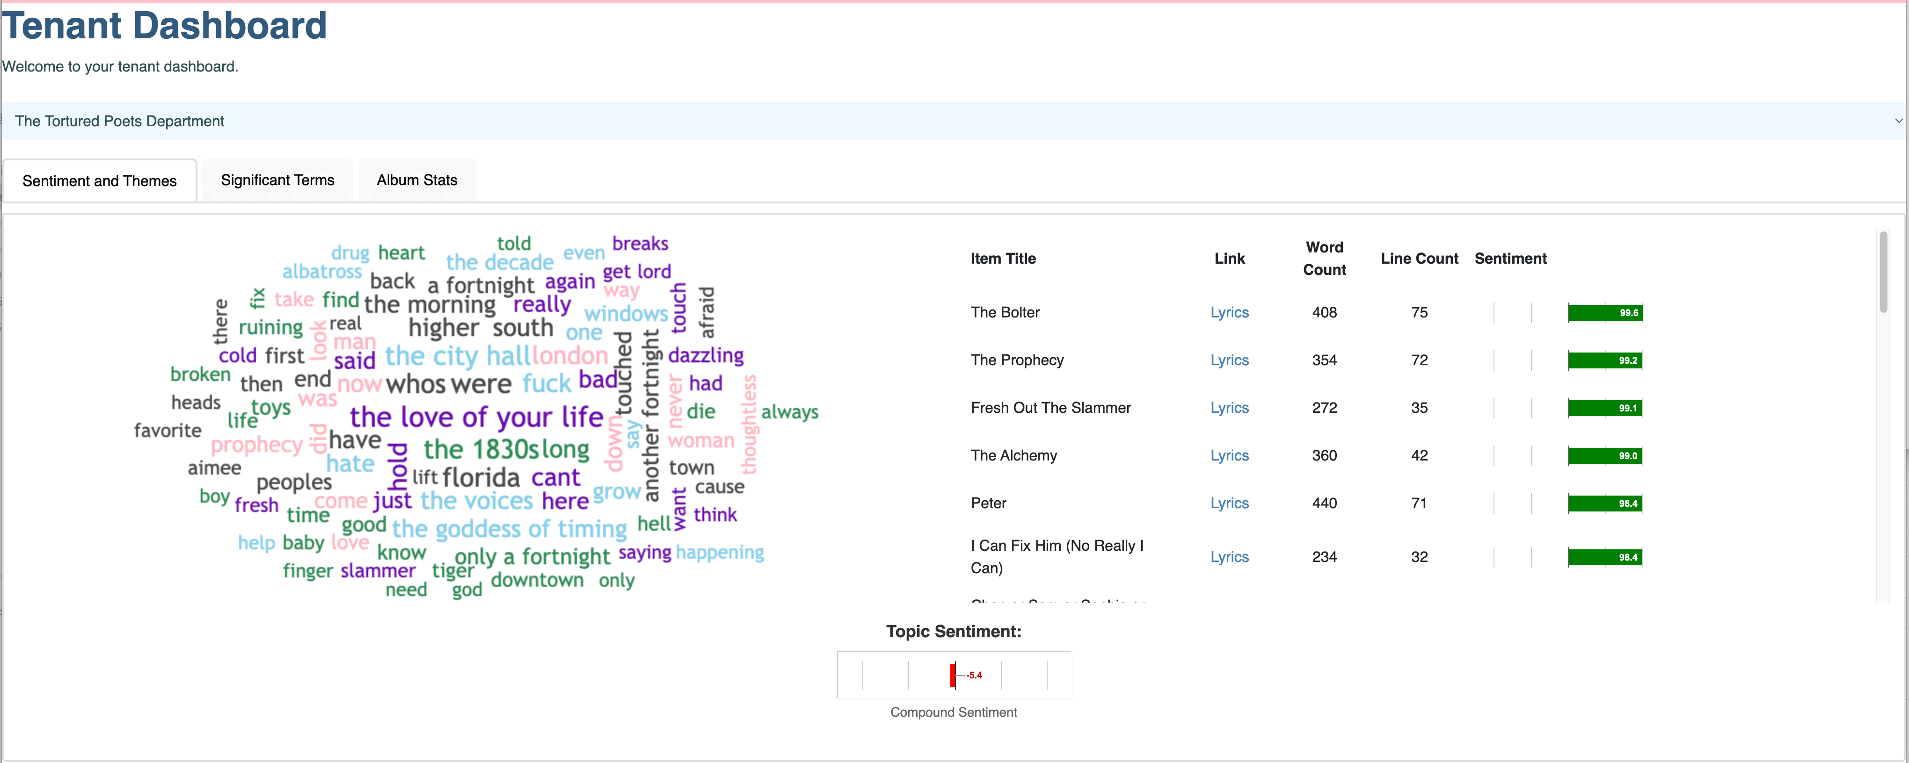Click the Compound Sentiment label

[954, 713]
